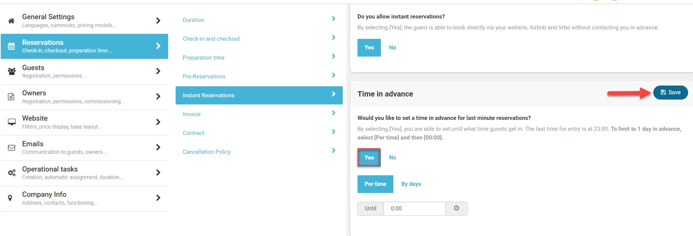The height and width of the screenshot is (236, 693).
Task: Switch time in advance to By days
Action: click(x=411, y=184)
